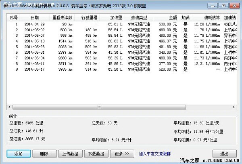242x164 pixels.
Task: Click the 加油量 column header
Action: coord(117,18)
